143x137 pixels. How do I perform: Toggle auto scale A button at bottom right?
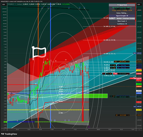tap(139, 130)
